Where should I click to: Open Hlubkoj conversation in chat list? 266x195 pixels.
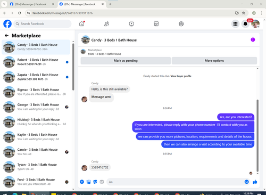36,122
